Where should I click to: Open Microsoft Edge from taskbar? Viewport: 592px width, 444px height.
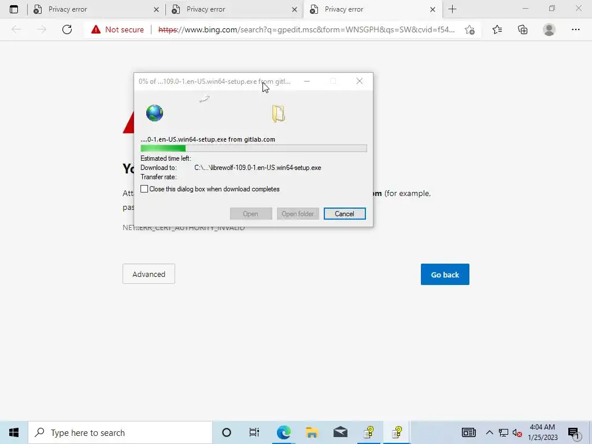(283, 432)
